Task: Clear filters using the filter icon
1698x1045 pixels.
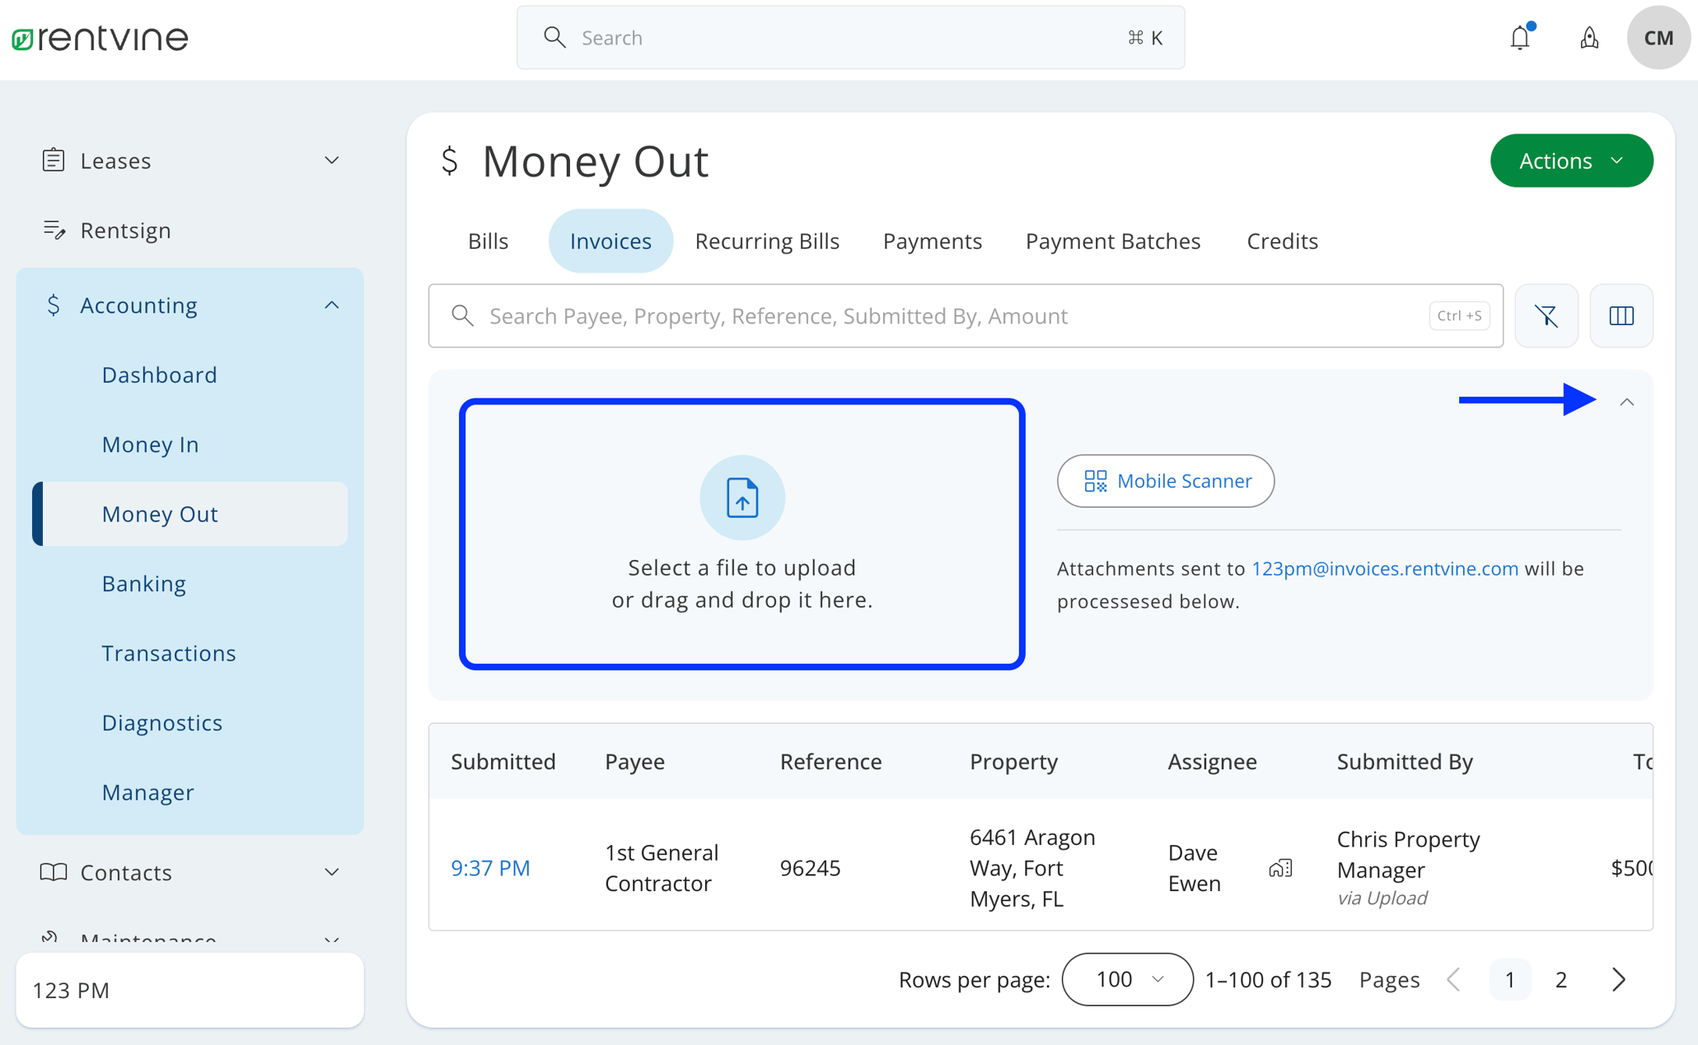Action: click(1546, 315)
